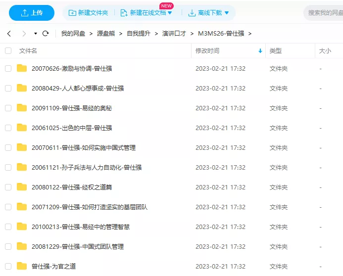Open the navigation history dropdown arrow
This screenshot has height=276, width=343.
36,34
